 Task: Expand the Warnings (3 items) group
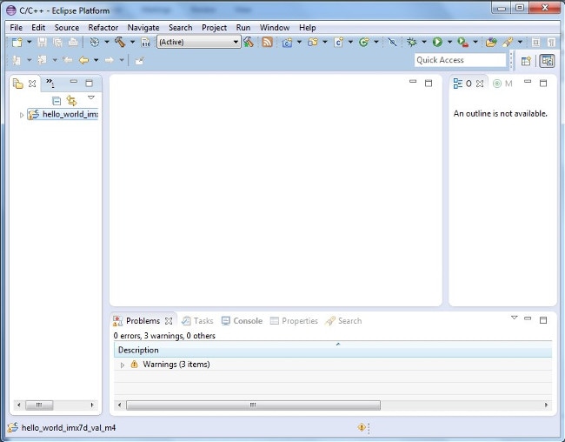[x=123, y=365]
